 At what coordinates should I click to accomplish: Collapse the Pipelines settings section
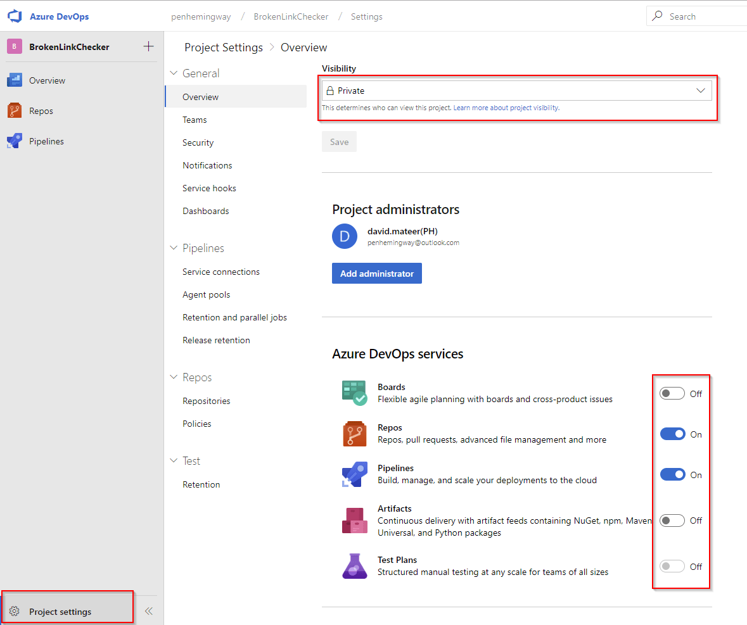pos(174,248)
